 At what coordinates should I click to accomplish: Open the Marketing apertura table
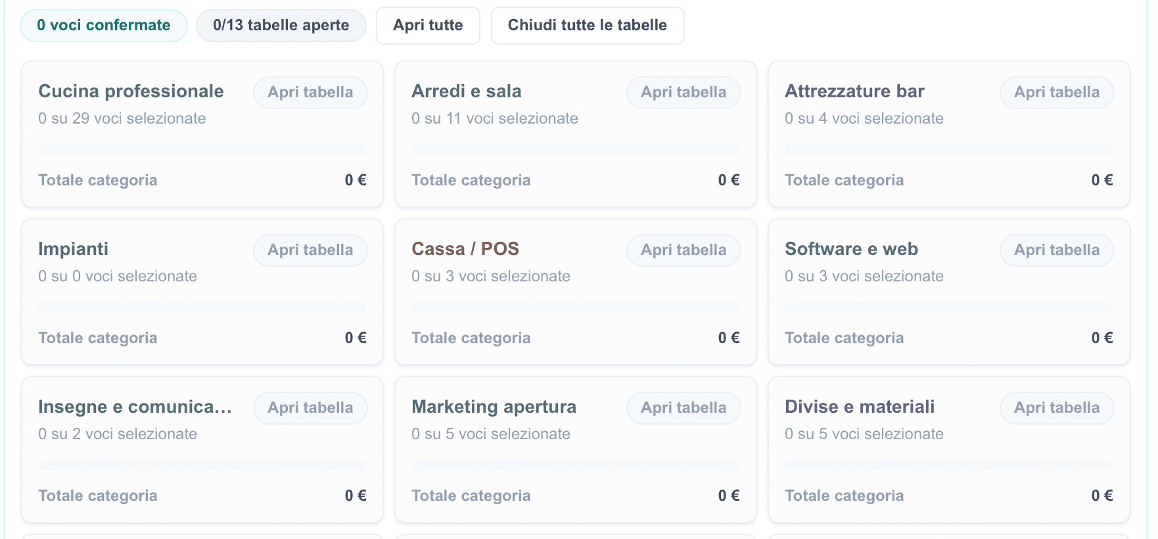(683, 408)
